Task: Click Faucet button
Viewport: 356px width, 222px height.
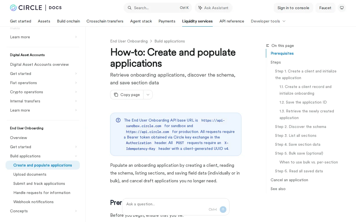Action: (x=325, y=8)
